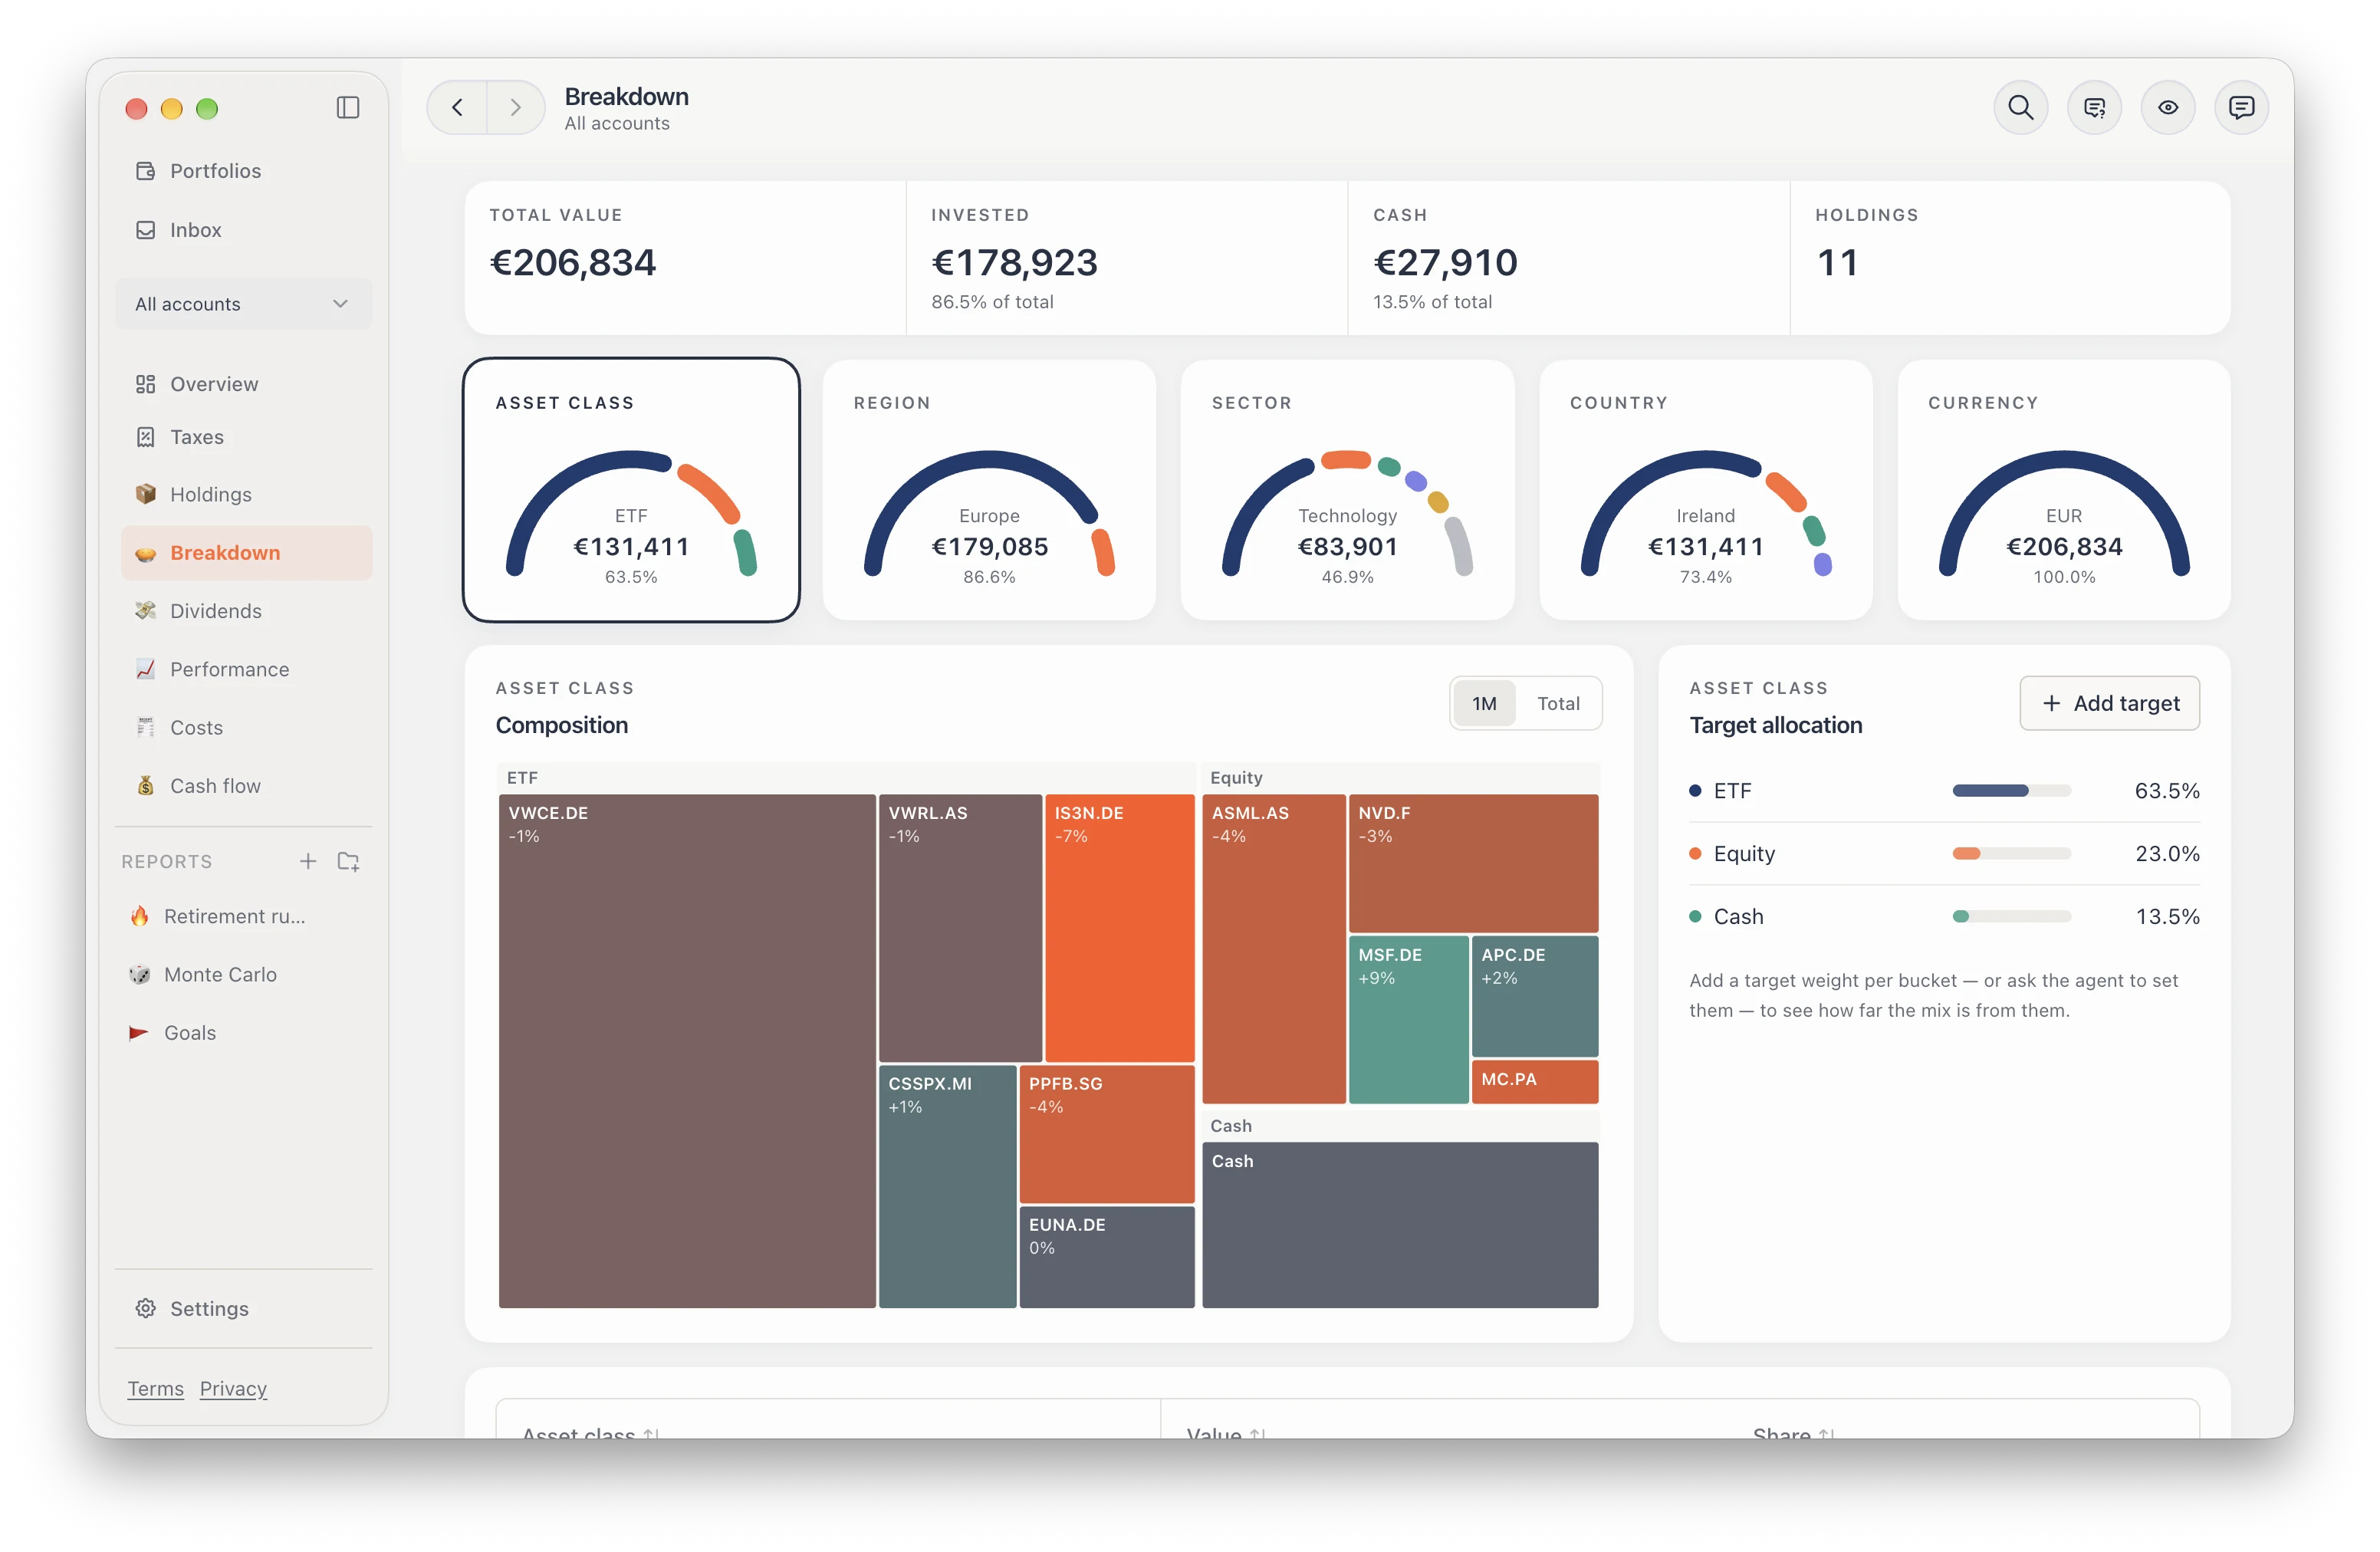Click the Performance chart icon
This screenshot has height=1552, width=2380.
click(146, 669)
